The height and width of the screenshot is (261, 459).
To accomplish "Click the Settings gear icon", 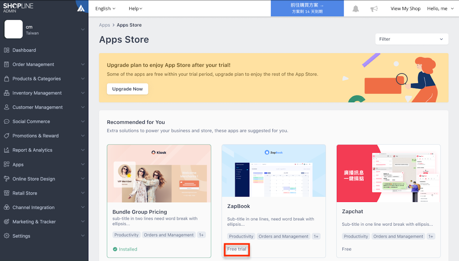I will coord(7,236).
